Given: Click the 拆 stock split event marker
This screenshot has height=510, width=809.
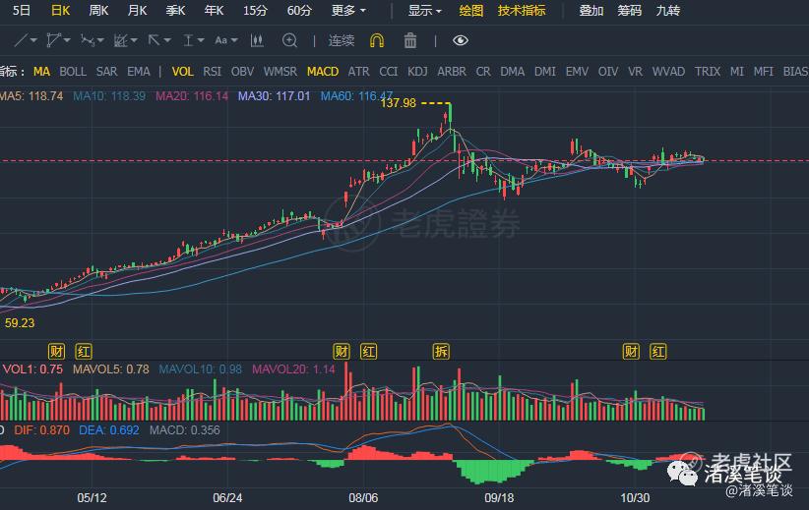Looking at the screenshot, I should (441, 352).
